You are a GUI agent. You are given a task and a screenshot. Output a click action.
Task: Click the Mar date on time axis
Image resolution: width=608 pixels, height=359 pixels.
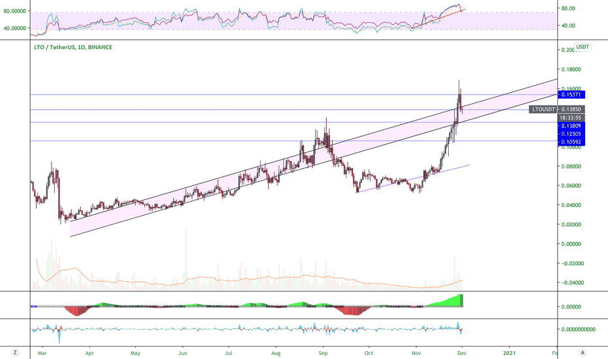[x=42, y=353]
